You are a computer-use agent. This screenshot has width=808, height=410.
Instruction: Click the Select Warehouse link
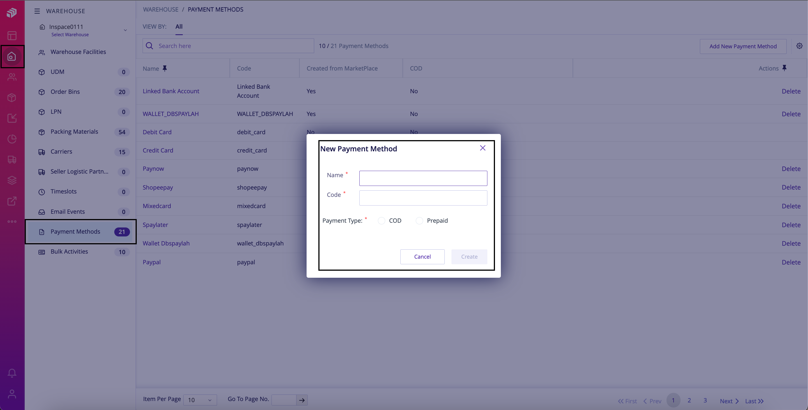[x=70, y=35]
